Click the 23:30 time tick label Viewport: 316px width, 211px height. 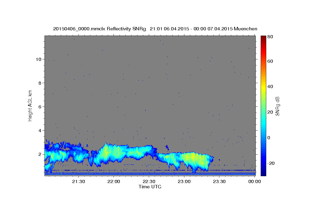point(219,181)
